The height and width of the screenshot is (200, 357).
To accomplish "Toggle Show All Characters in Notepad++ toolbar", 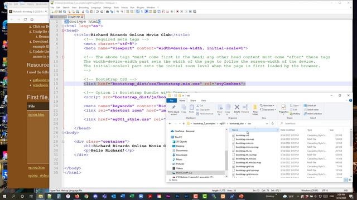I will pos(141,12).
